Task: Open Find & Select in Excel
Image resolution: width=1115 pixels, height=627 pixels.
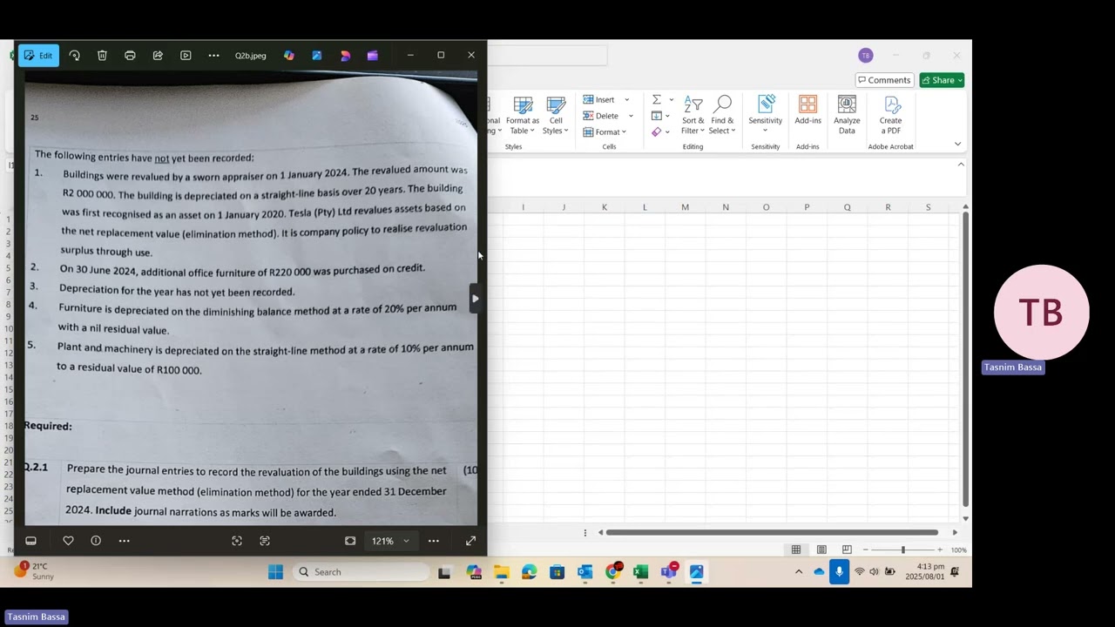Action: (x=722, y=116)
